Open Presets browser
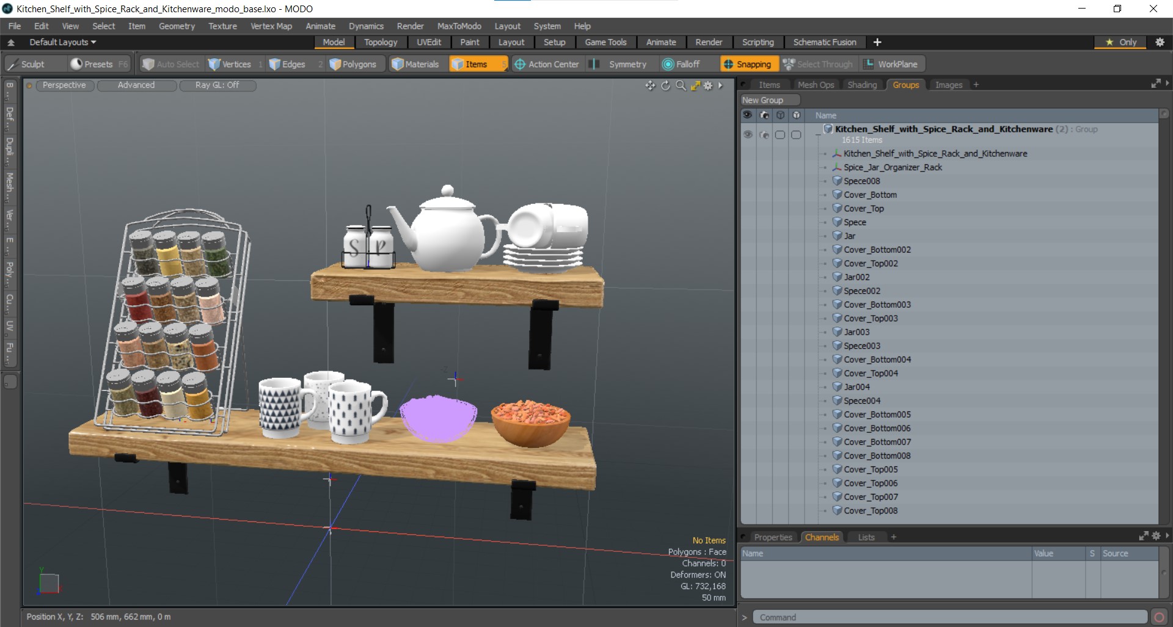1173x627 pixels. click(x=98, y=64)
